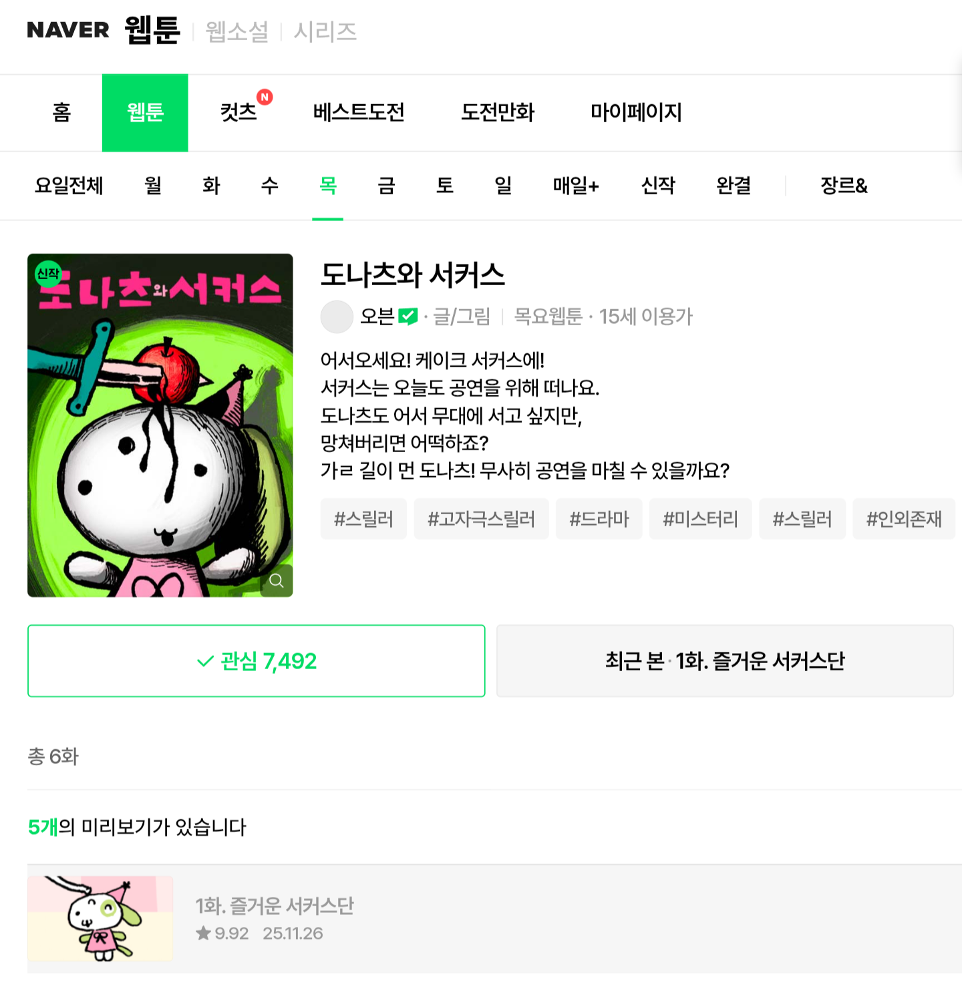
Task: Go to the 홈 tab
Action: [61, 112]
